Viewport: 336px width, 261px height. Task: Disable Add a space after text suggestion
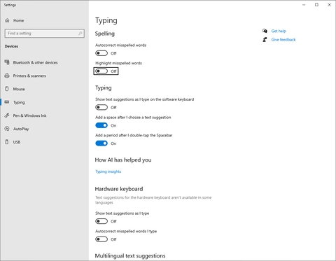click(x=101, y=125)
